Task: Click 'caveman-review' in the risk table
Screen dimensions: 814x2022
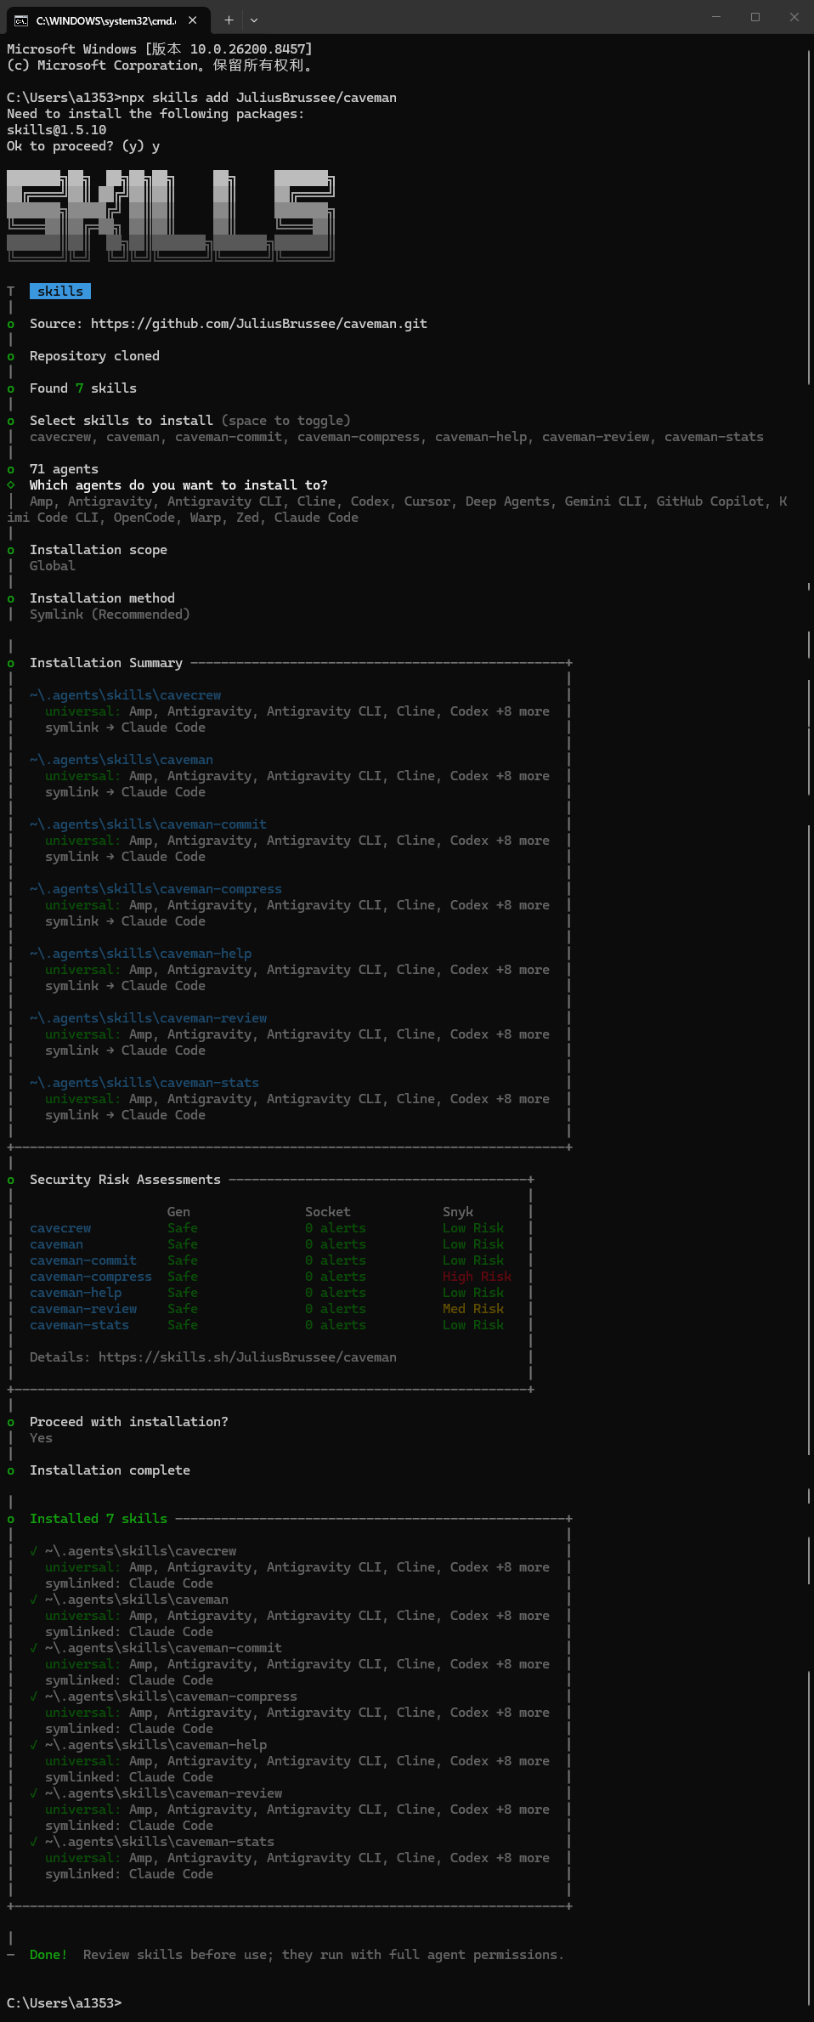Action: pos(83,1309)
